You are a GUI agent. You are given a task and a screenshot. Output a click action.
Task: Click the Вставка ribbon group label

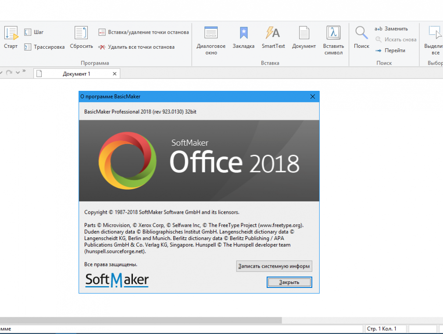[x=270, y=63]
